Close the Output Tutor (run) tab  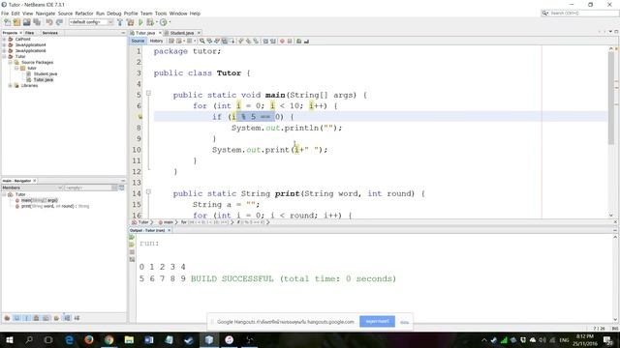point(169,230)
